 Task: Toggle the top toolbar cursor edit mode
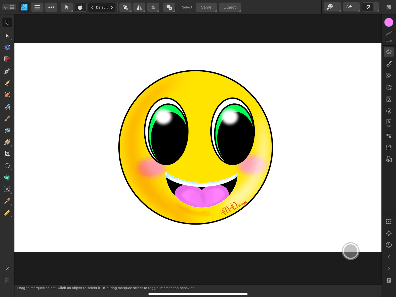coord(67,7)
